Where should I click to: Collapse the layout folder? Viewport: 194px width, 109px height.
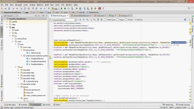[x=18, y=87]
